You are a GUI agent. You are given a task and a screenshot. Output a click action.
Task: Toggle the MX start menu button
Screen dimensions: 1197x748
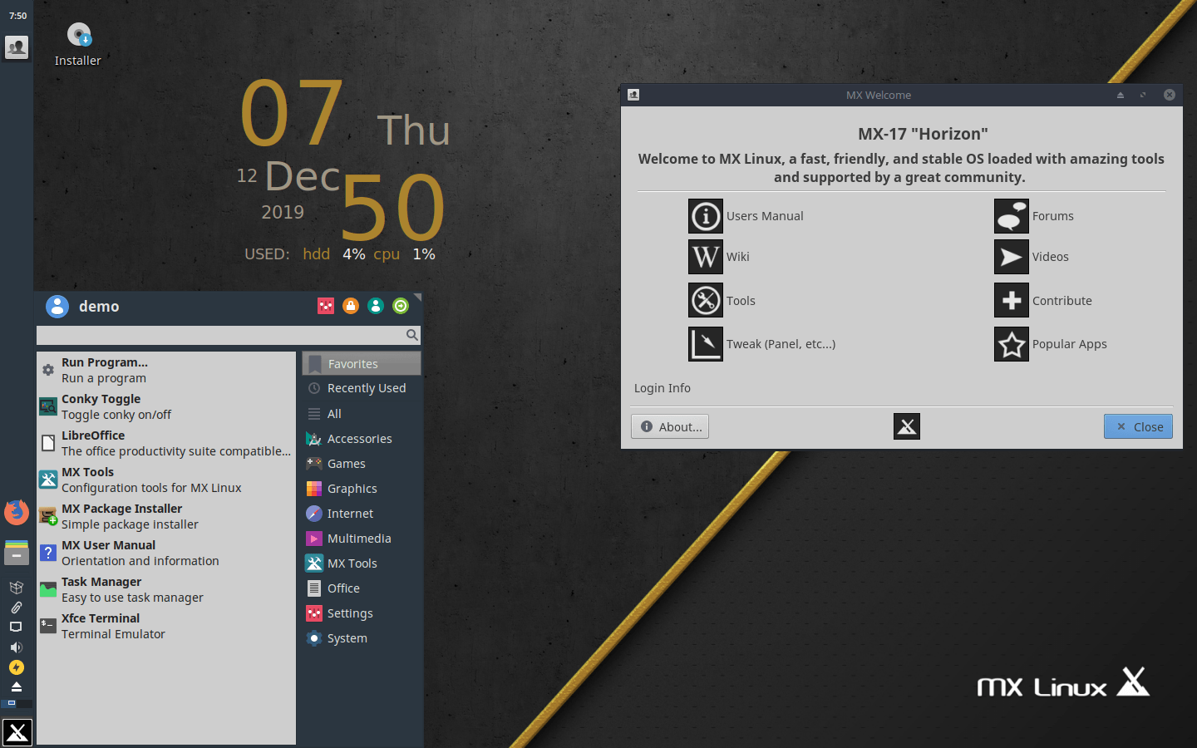click(17, 732)
